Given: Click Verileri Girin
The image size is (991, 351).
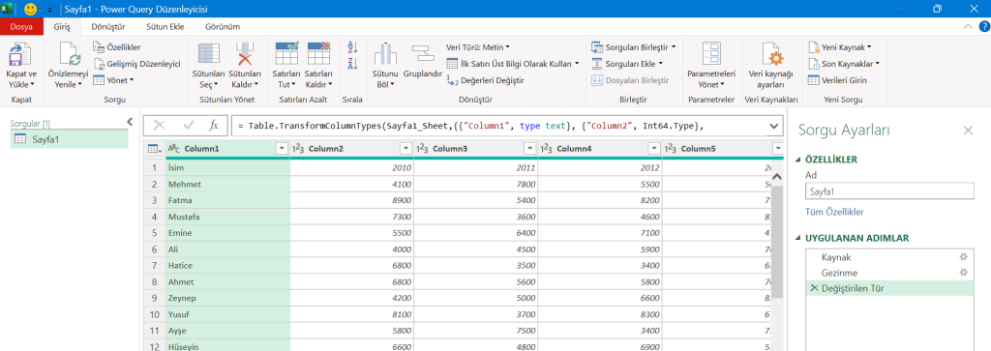Looking at the screenshot, I should 838,81.
